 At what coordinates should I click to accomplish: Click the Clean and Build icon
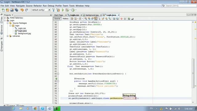tap(58, 10)
